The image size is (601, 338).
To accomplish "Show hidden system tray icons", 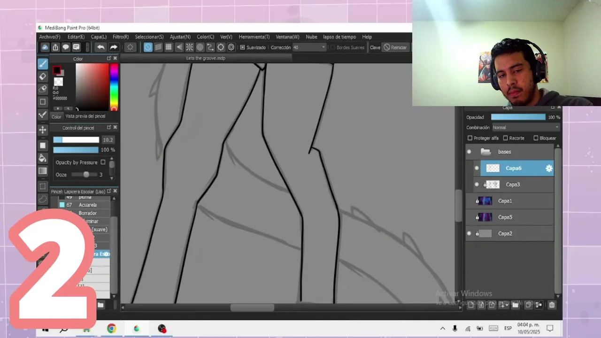I will tap(442, 329).
